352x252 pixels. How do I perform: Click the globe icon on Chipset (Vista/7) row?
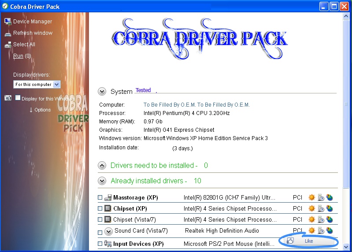pyautogui.click(x=330, y=219)
